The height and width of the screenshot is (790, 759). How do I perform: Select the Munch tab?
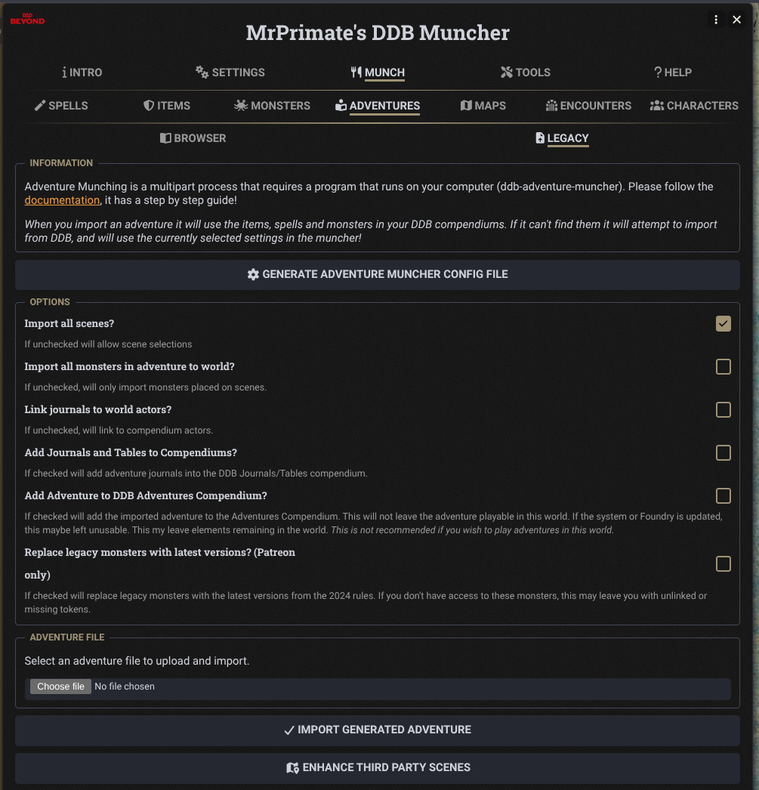pos(378,73)
